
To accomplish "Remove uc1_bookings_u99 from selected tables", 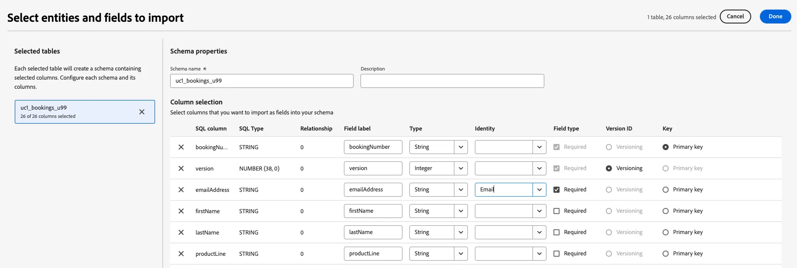I will (142, 112).
